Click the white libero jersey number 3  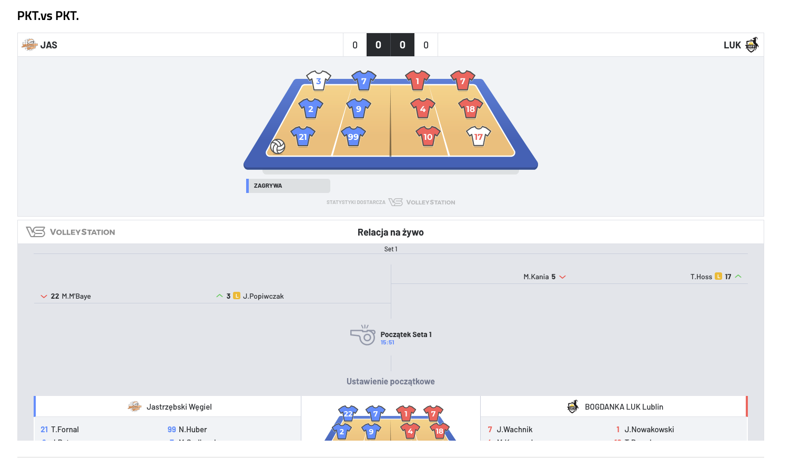pyautogui.click(x=319, y=81)
